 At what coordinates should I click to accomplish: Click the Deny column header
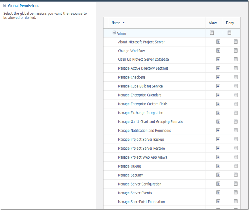click(230, 23)
